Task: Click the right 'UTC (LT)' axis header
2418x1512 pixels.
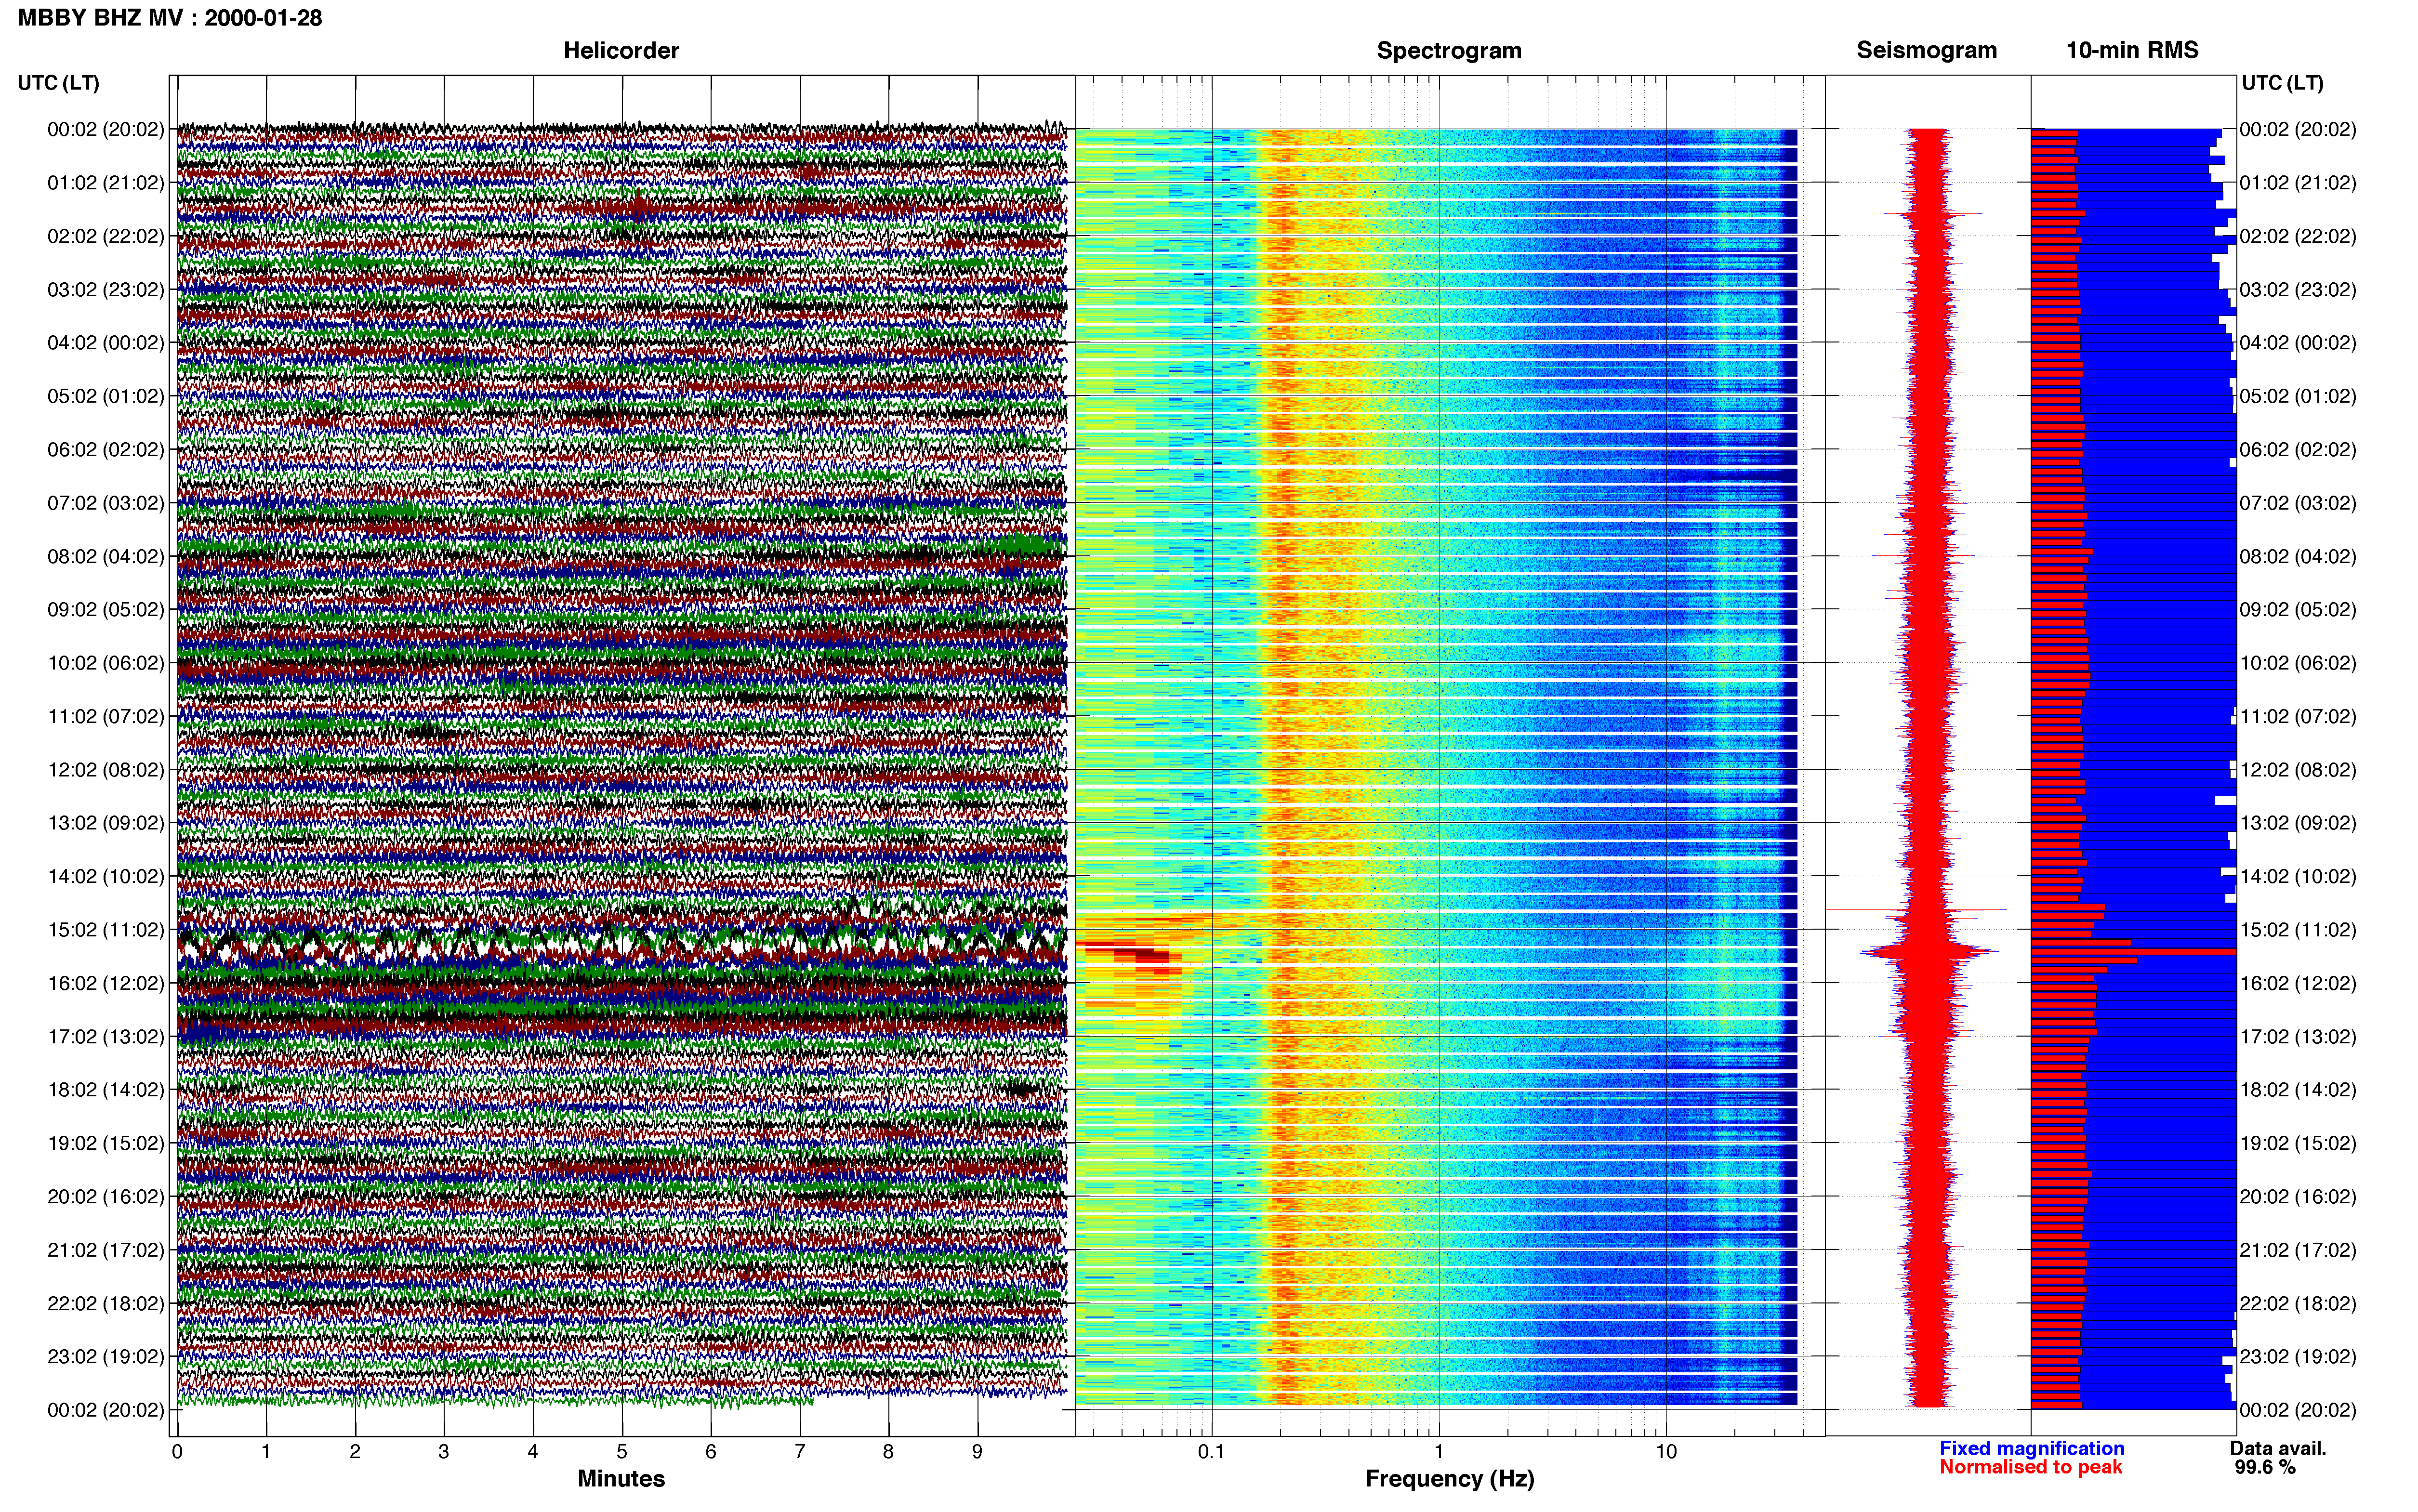Action: point(2282,83)
